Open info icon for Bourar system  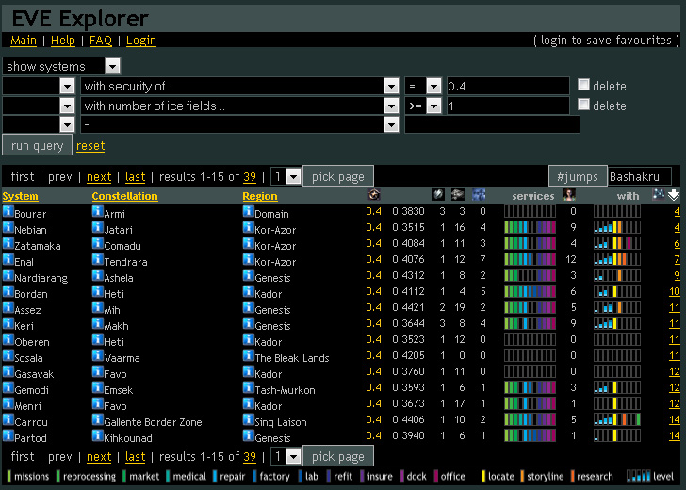pos(8,212)
